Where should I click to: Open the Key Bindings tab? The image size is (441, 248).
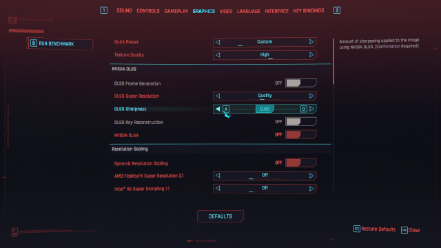coord(309,11)
